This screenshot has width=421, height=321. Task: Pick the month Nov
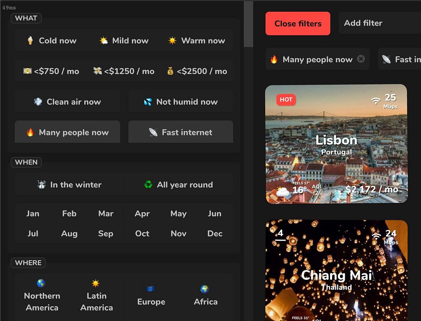tap(179, 233)
